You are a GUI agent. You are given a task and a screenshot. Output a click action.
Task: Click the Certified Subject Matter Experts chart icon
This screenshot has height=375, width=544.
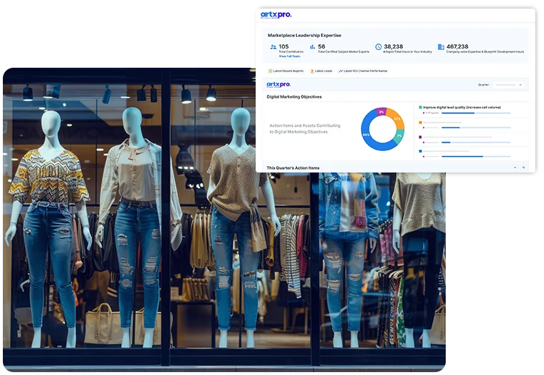(x=311, y=47)
